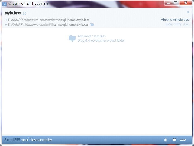The image size is (194, 146).
Task: Click the trash icon in bottom bar
Action: [166, 140]
